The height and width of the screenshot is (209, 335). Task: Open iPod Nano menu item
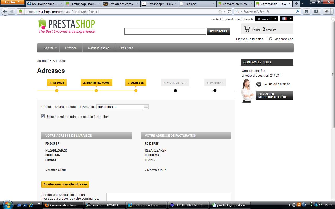(x=127, y=48)
